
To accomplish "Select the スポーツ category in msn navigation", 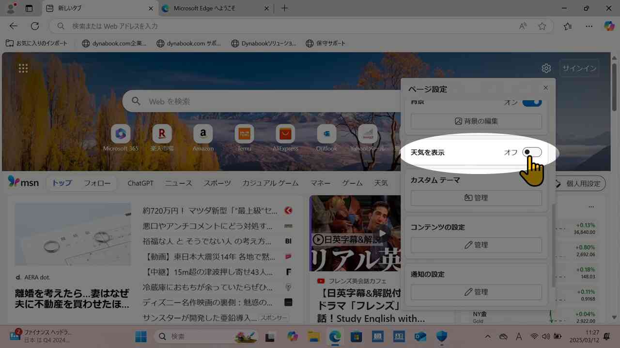I will point(217,183).
